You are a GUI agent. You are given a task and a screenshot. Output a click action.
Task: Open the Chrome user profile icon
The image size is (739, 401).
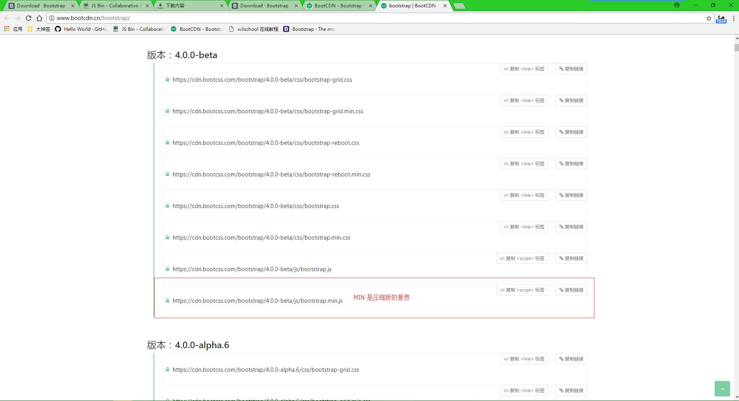677,5
